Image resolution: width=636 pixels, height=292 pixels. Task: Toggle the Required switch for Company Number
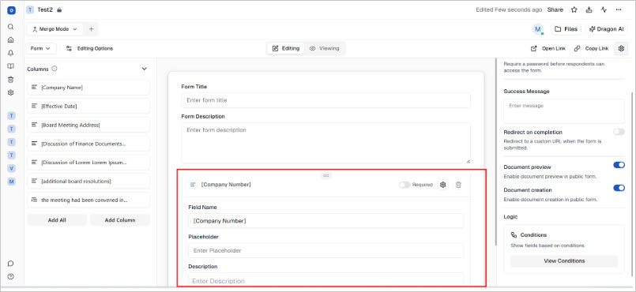pos(405,185)
